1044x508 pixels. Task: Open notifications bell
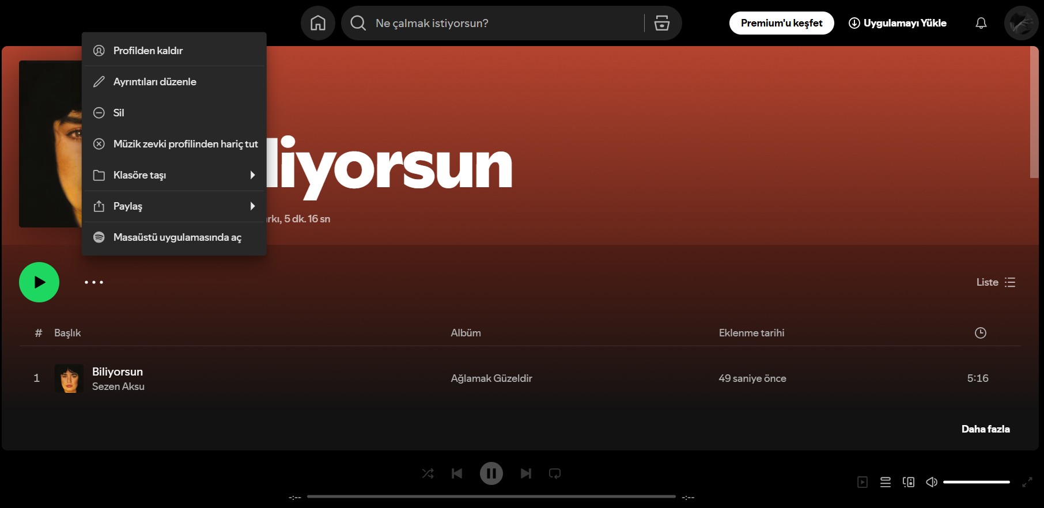click(981, 23)
